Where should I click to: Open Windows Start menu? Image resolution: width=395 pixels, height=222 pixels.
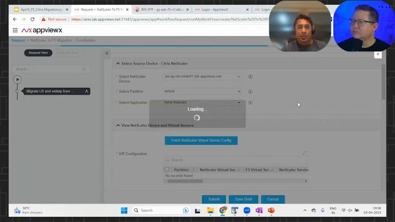[124, 210]
